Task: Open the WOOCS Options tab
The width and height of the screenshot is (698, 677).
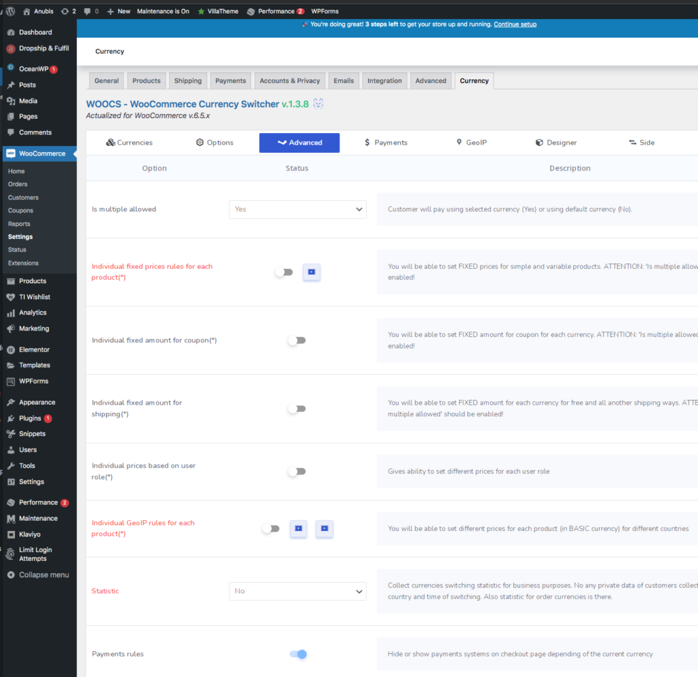Action: tap(215, 143)
